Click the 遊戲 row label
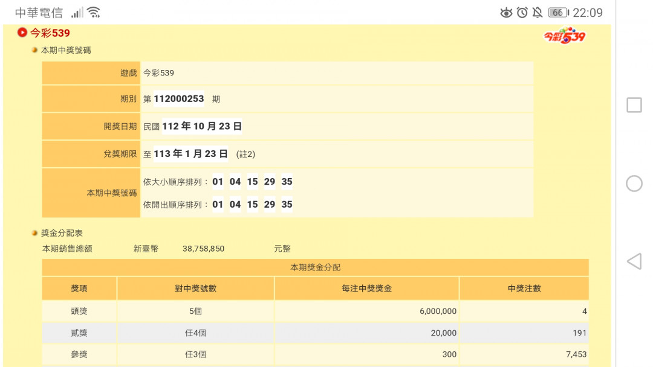 point(129,73)
